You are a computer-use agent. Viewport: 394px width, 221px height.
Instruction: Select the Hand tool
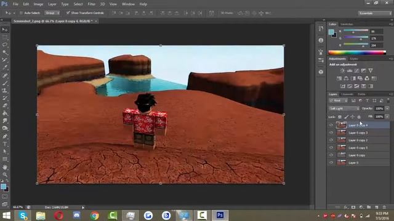coord(5,167)
